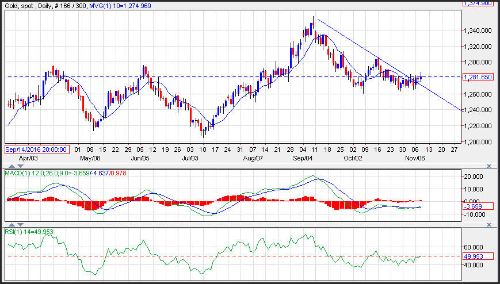
Task: Click the 1,340.000 level on the price axis
Action: coord(479,30)
